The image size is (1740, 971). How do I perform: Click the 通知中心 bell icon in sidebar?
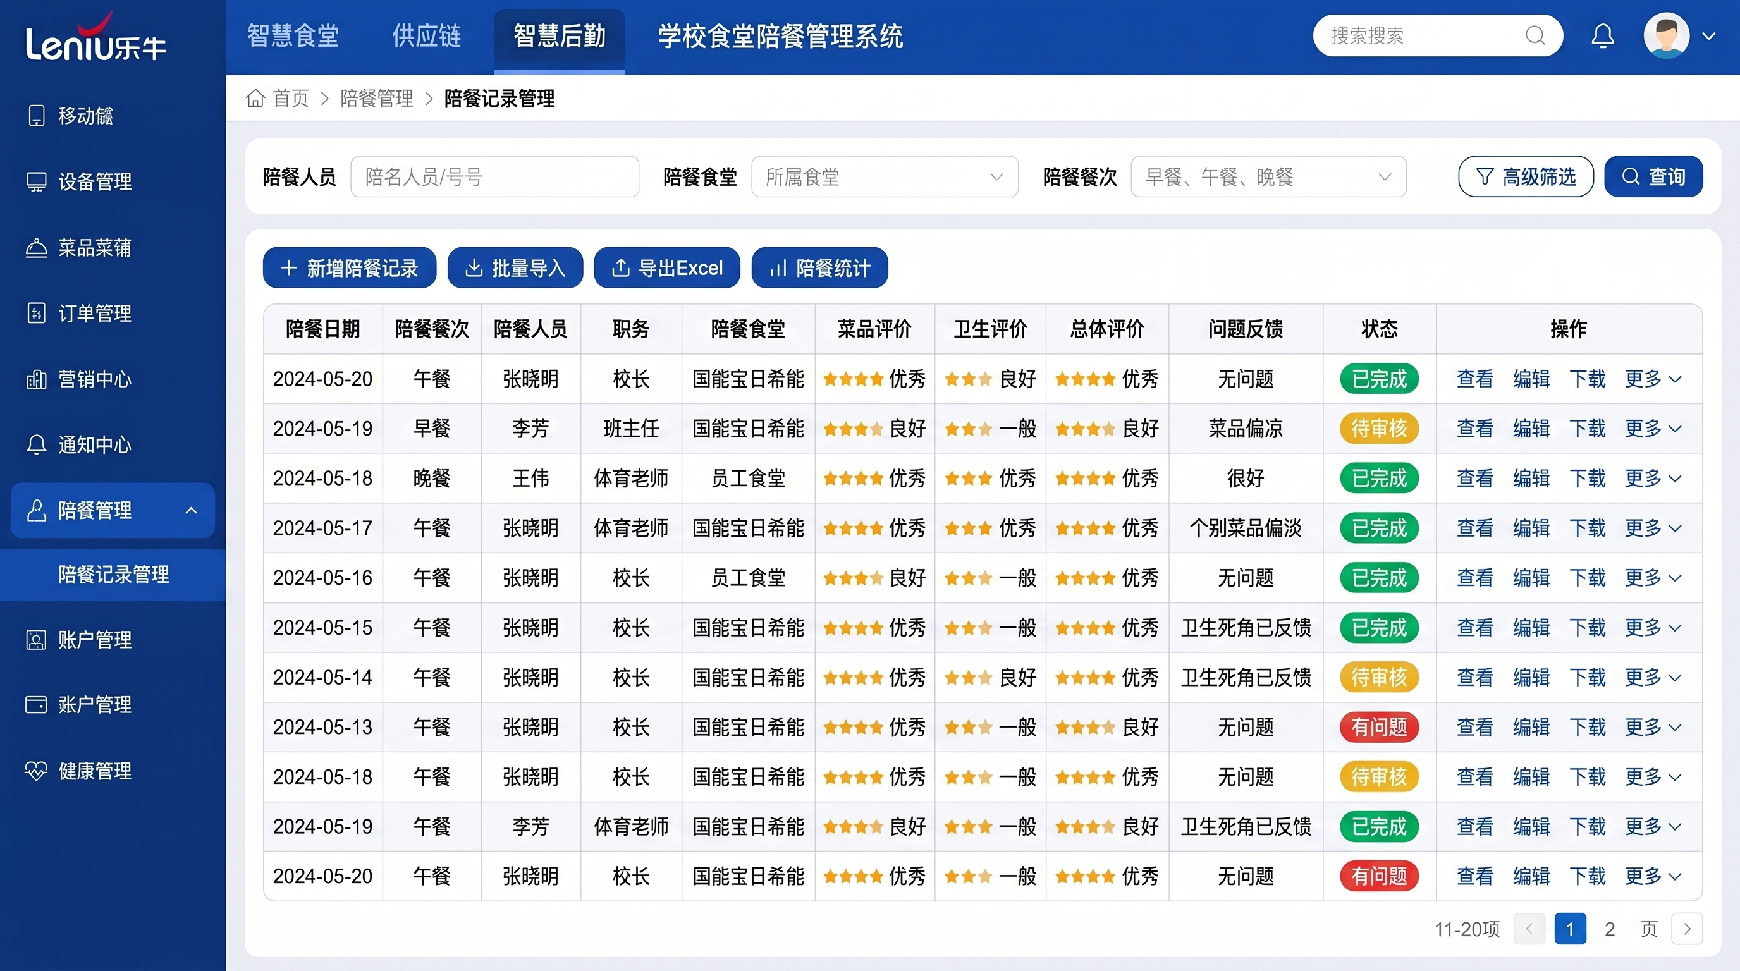point(37,445)
